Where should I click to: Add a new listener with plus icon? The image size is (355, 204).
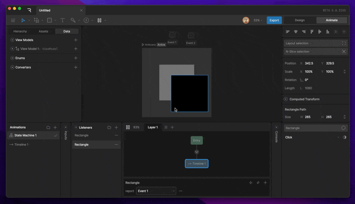[116, 127]
